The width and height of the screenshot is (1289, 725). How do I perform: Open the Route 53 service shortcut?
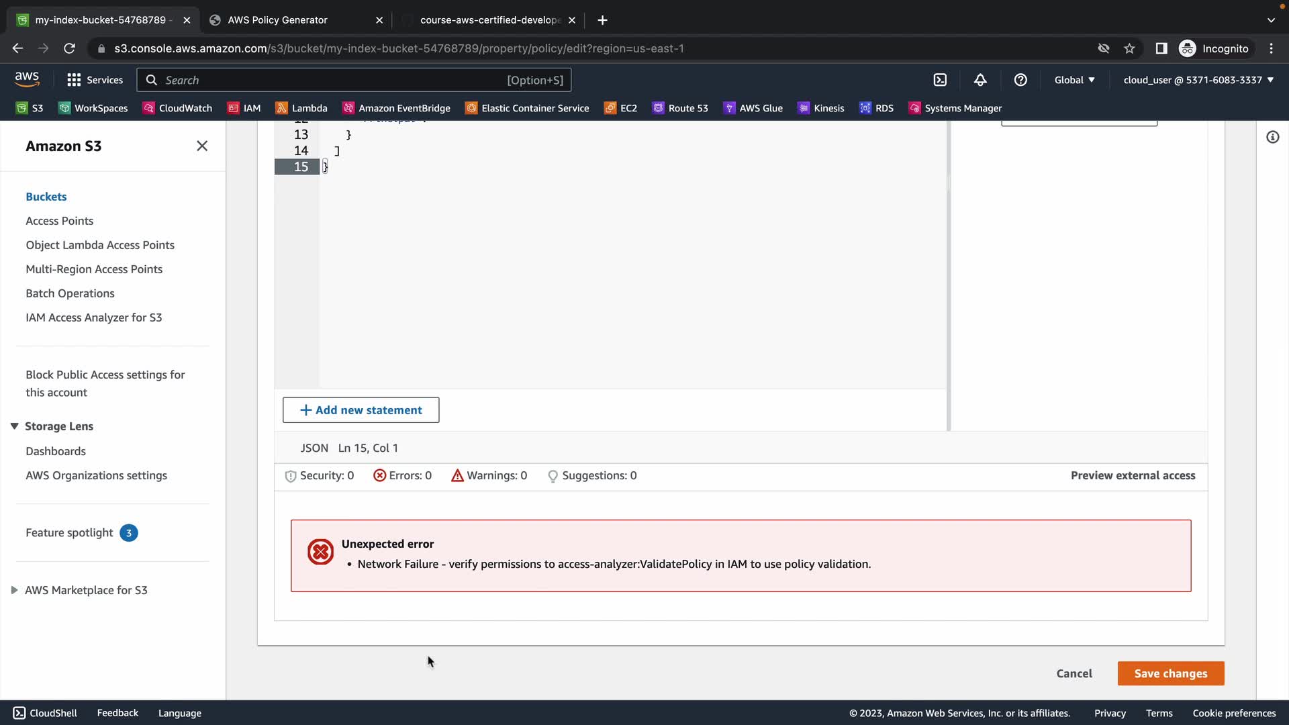680,108
